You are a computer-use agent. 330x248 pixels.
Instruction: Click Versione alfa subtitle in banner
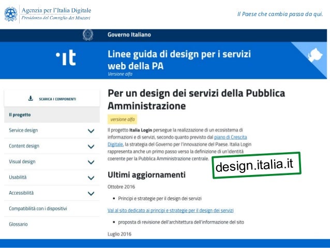(120, 74)
